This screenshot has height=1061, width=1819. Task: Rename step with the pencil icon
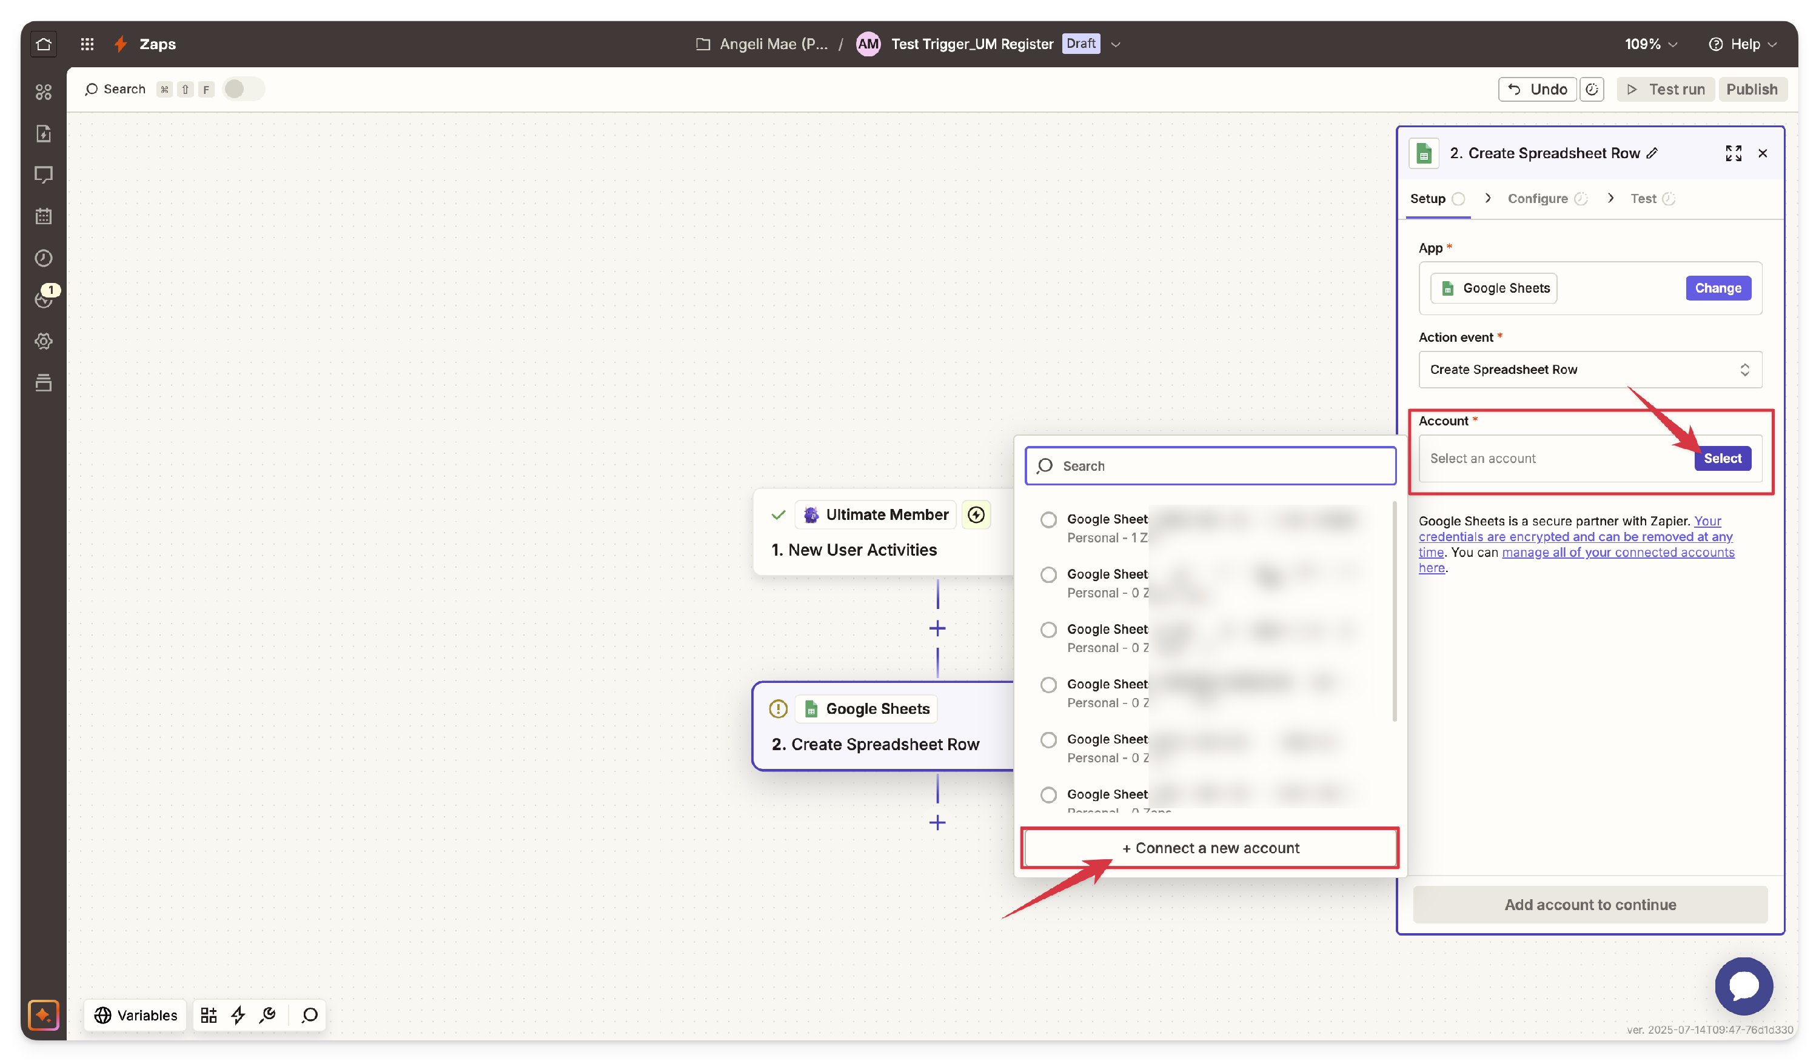coord(1652,154)
